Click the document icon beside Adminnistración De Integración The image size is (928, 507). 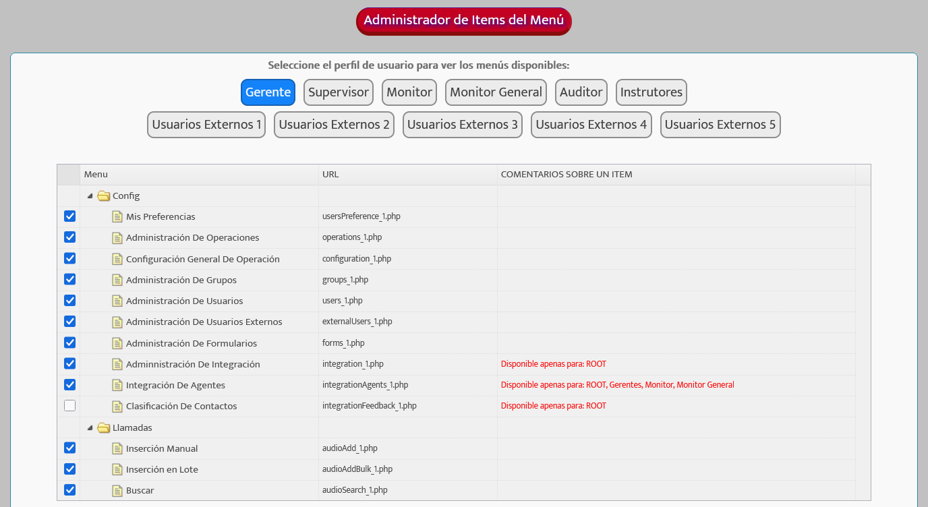tap(117, 364)
